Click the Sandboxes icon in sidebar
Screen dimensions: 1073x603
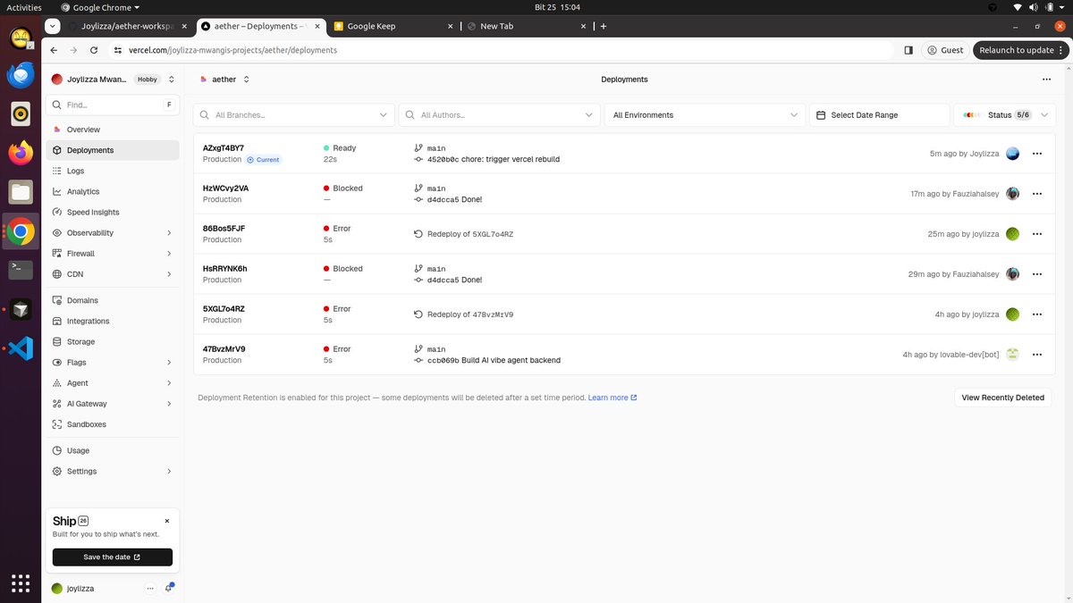pyautogui.click(x=57, y=424)
